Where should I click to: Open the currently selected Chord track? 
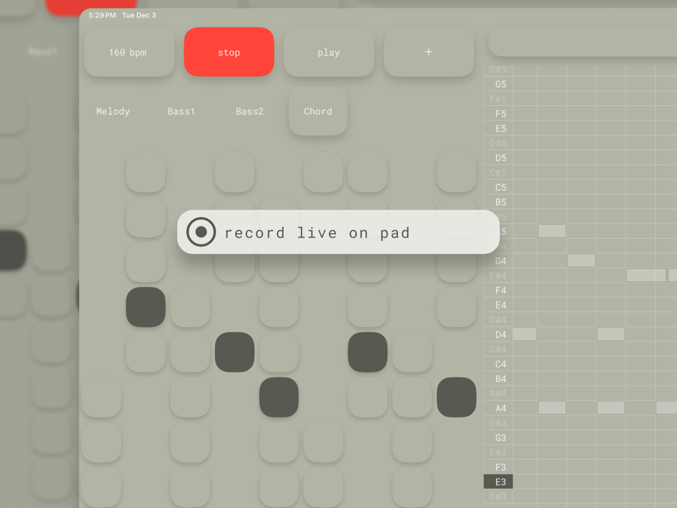[318, 111]
